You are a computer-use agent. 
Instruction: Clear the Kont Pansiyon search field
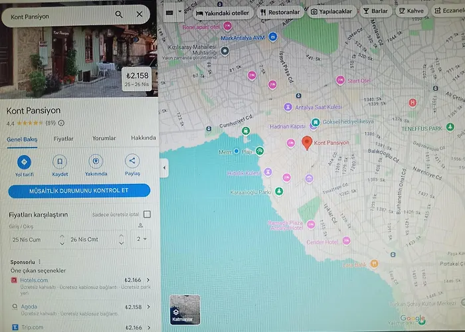tap(139, 14)
